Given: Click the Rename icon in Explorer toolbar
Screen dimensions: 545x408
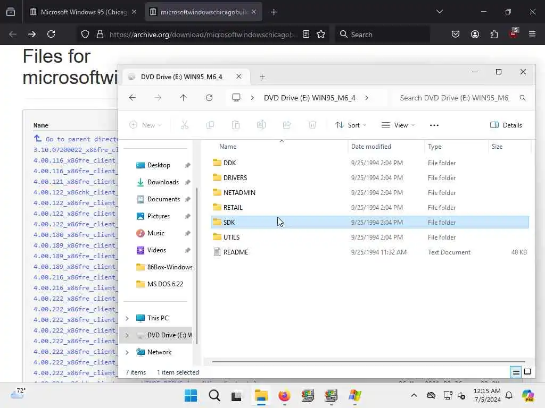Looking at the screenshot, I should tap(261, 125).
